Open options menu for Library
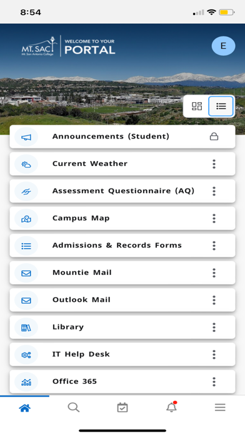Image resolution: width=245 pixels, height=436 pixels. click(214, 328)
